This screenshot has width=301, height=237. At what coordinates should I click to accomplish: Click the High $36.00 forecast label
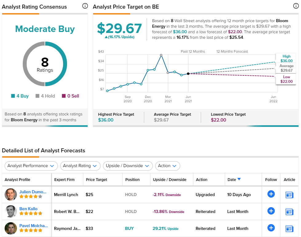[x=287, y=58]
